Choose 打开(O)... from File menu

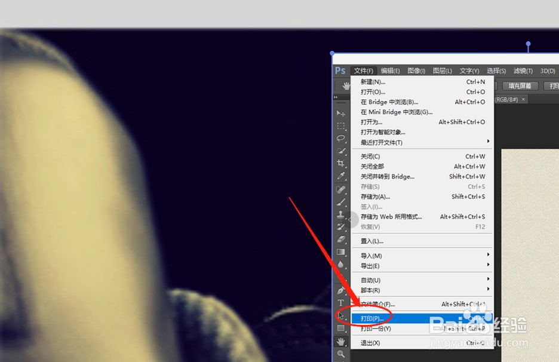pyautogui.click(x=422, y=91)
